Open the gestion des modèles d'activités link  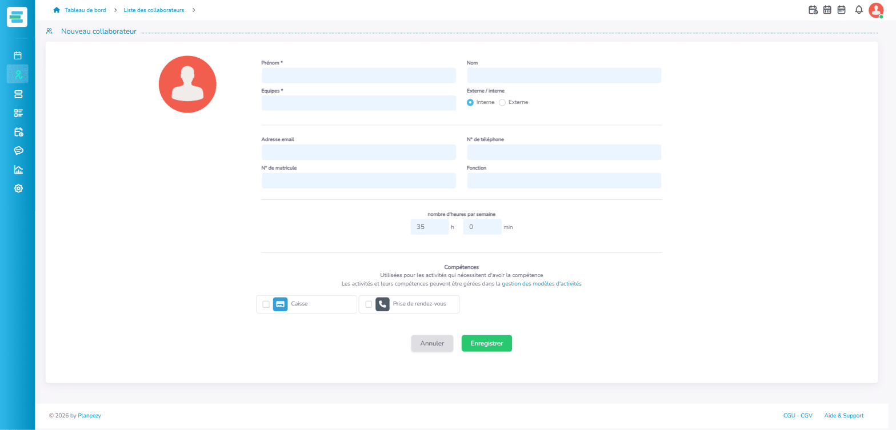point(542,283)
